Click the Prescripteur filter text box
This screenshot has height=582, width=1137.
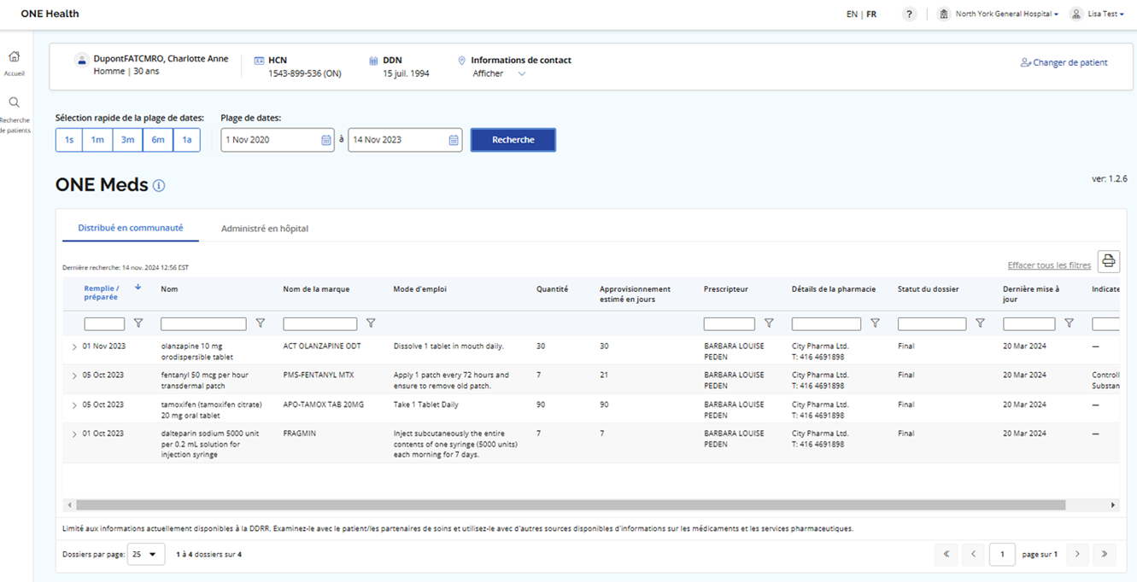coord(730,324)
